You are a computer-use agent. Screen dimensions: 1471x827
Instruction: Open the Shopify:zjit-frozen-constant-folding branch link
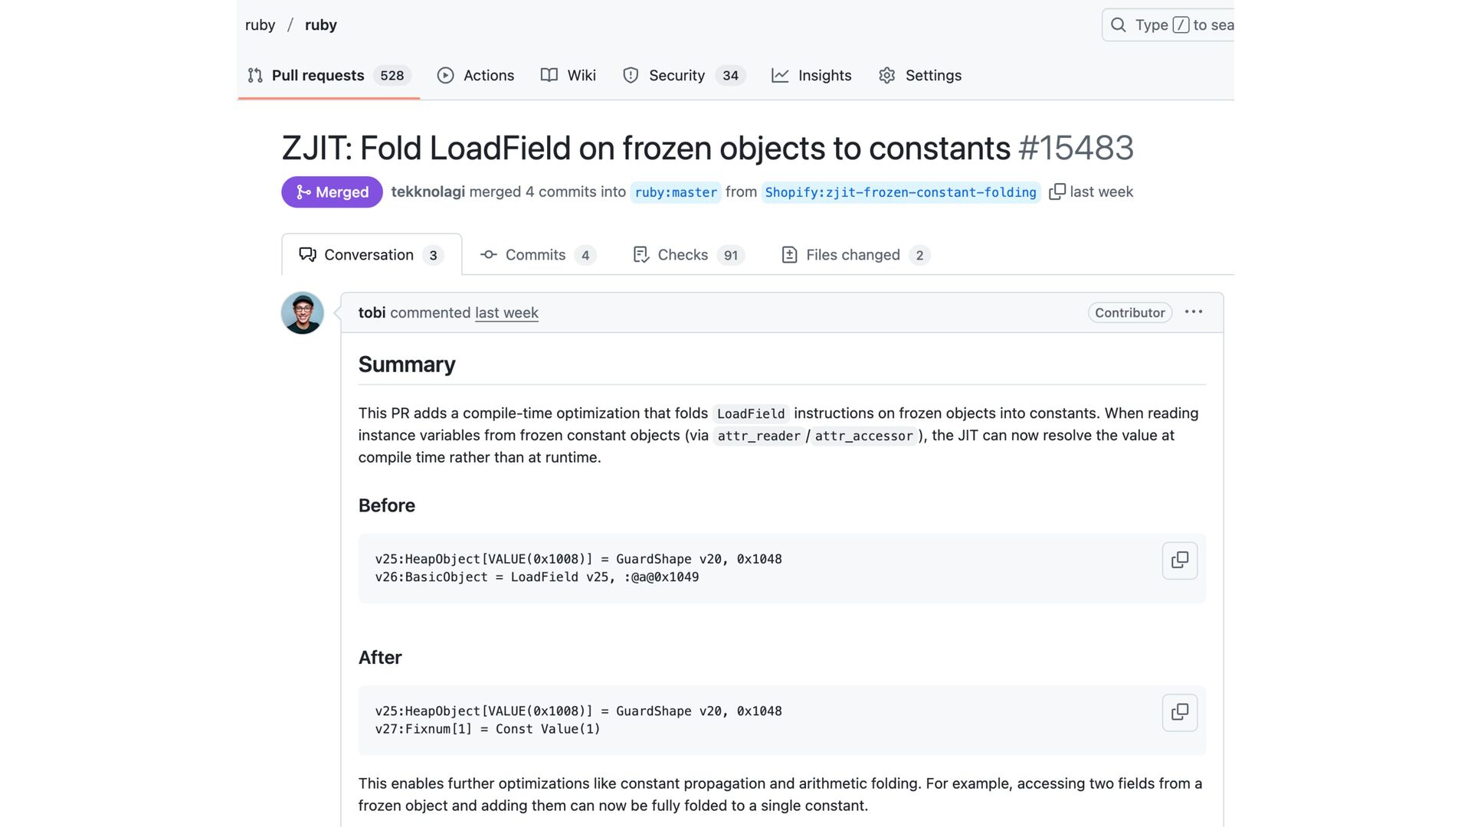pos(900,192)
